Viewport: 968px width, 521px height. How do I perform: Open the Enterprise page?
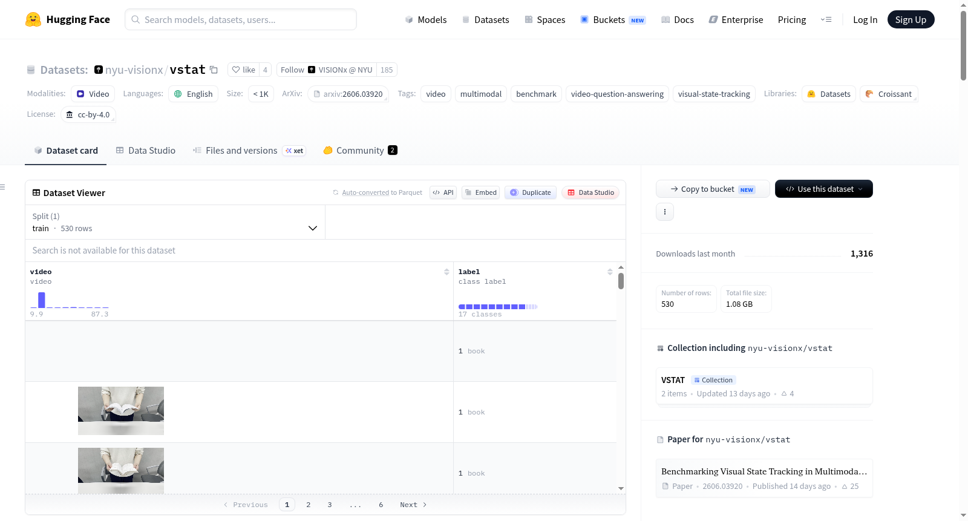(736, 19)
